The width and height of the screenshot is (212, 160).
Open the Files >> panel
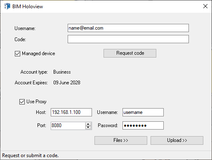(x=121, y=140)
